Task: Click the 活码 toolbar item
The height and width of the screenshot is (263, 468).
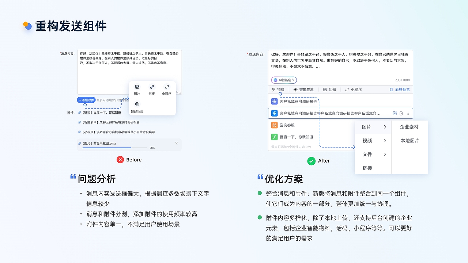Action: click(329, 89)
